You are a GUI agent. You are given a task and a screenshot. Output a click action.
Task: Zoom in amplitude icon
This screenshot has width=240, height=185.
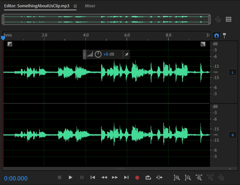coord(177,178)
